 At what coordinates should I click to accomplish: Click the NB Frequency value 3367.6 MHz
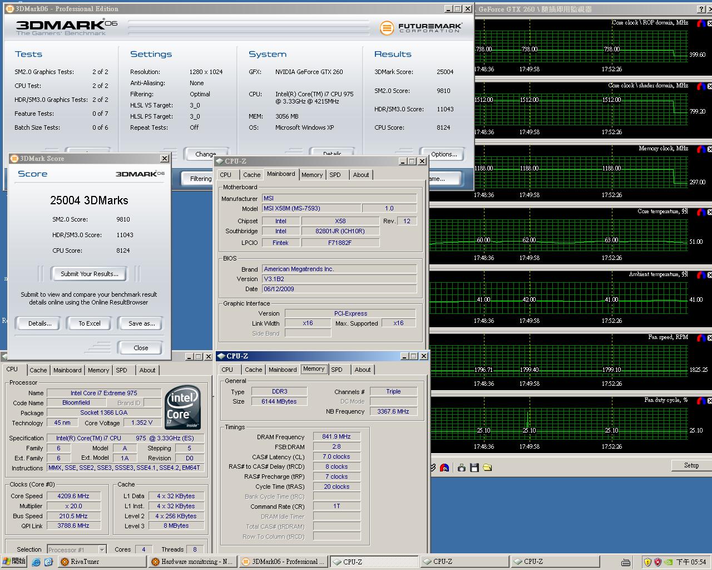pos(393,411)
